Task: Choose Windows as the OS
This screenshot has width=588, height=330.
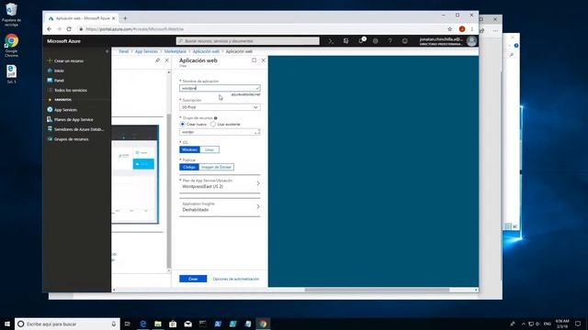Action: [189, 149]
